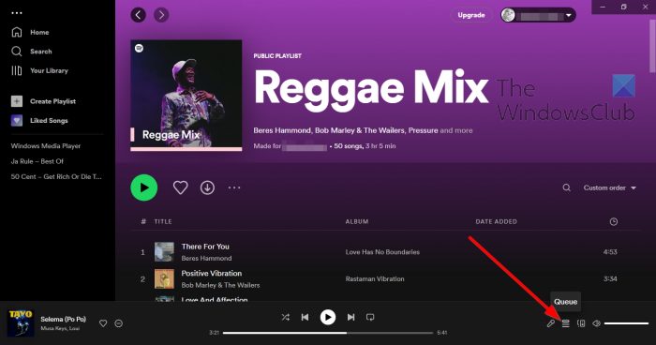Open Connect to a device
Screen dimensions: 656x345
(581, 323)
